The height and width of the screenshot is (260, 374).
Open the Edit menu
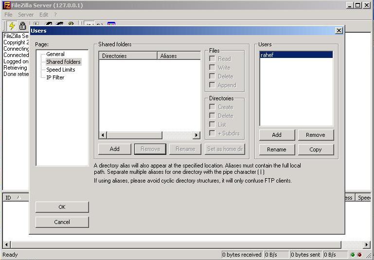point(44,15)
